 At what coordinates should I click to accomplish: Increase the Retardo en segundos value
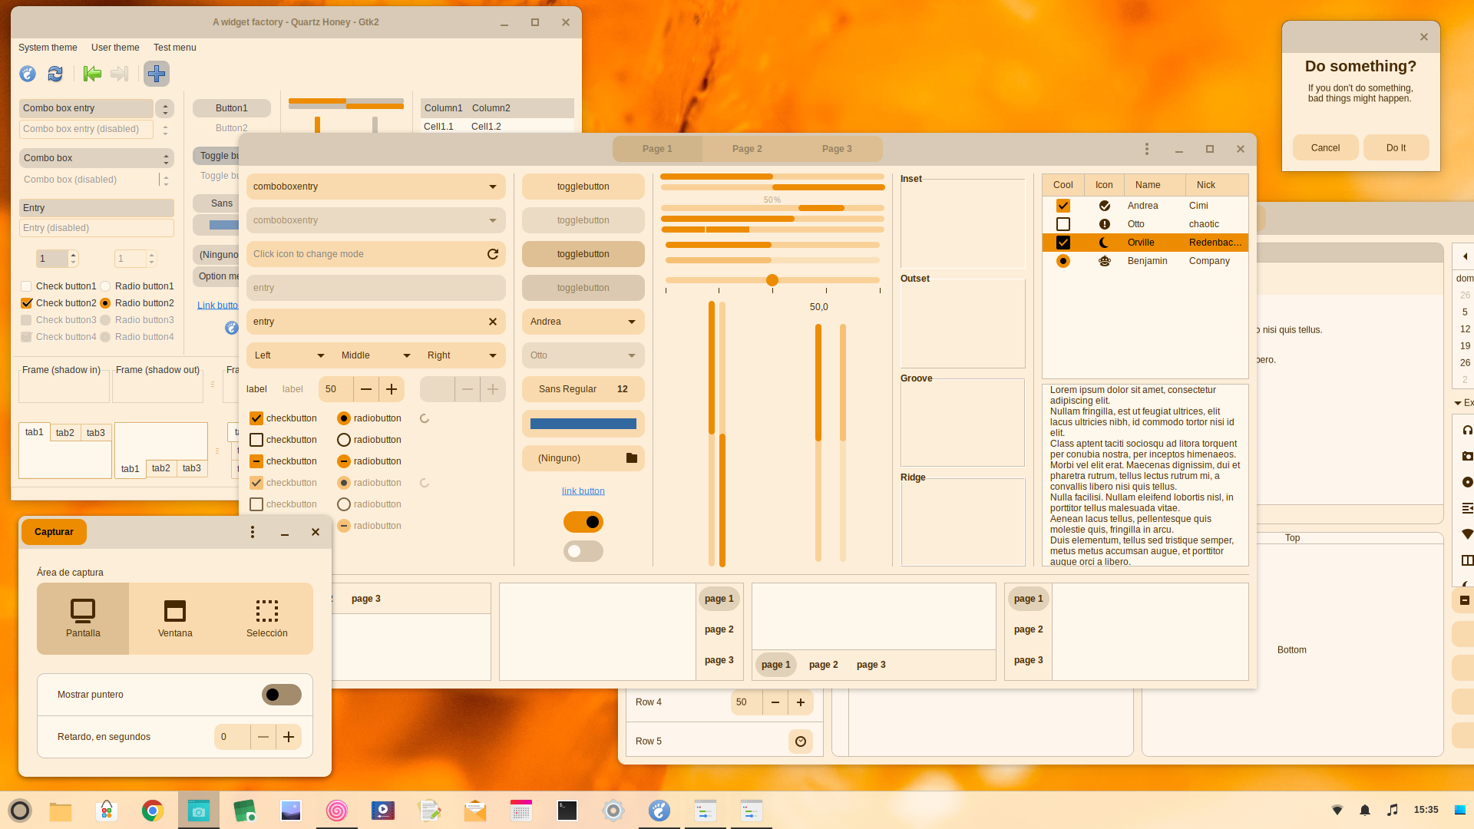pyautogui.click(x=289, y=737)
